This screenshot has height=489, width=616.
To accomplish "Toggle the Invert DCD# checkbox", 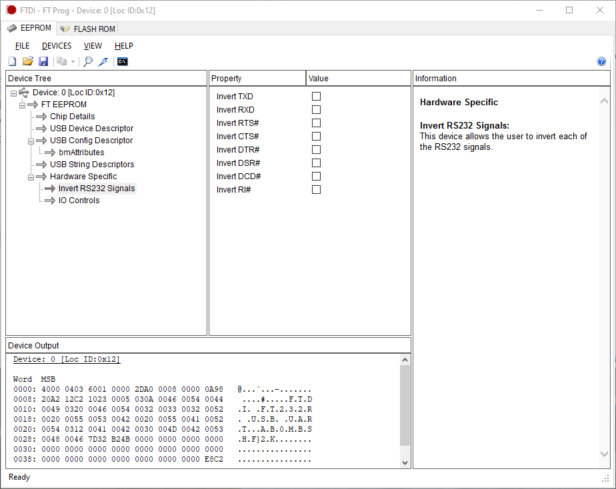I will click(316, 176).
